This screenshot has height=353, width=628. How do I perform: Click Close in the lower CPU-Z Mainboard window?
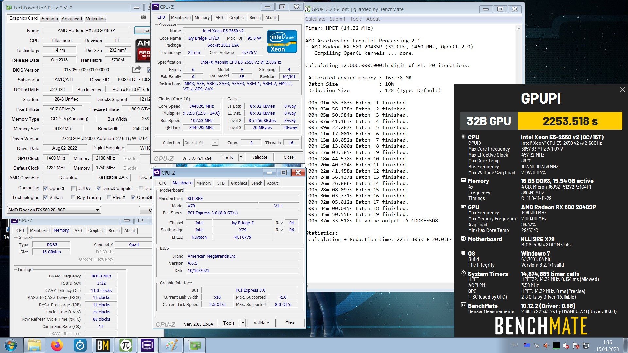tap(290, 323)
